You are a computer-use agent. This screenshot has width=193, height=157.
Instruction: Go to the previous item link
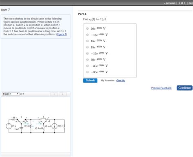coord(170,3)
